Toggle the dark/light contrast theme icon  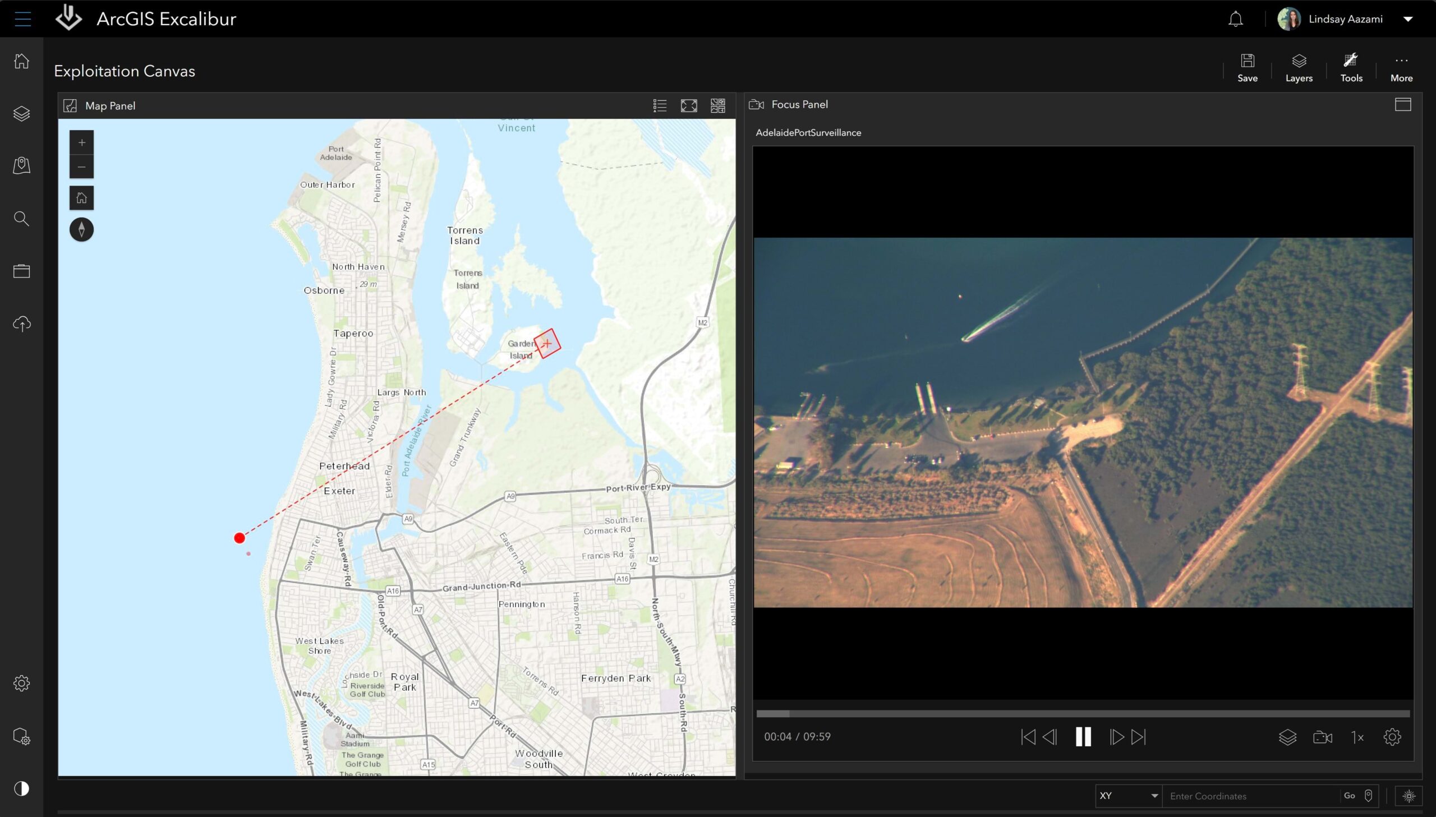click(x=21, y=788)
